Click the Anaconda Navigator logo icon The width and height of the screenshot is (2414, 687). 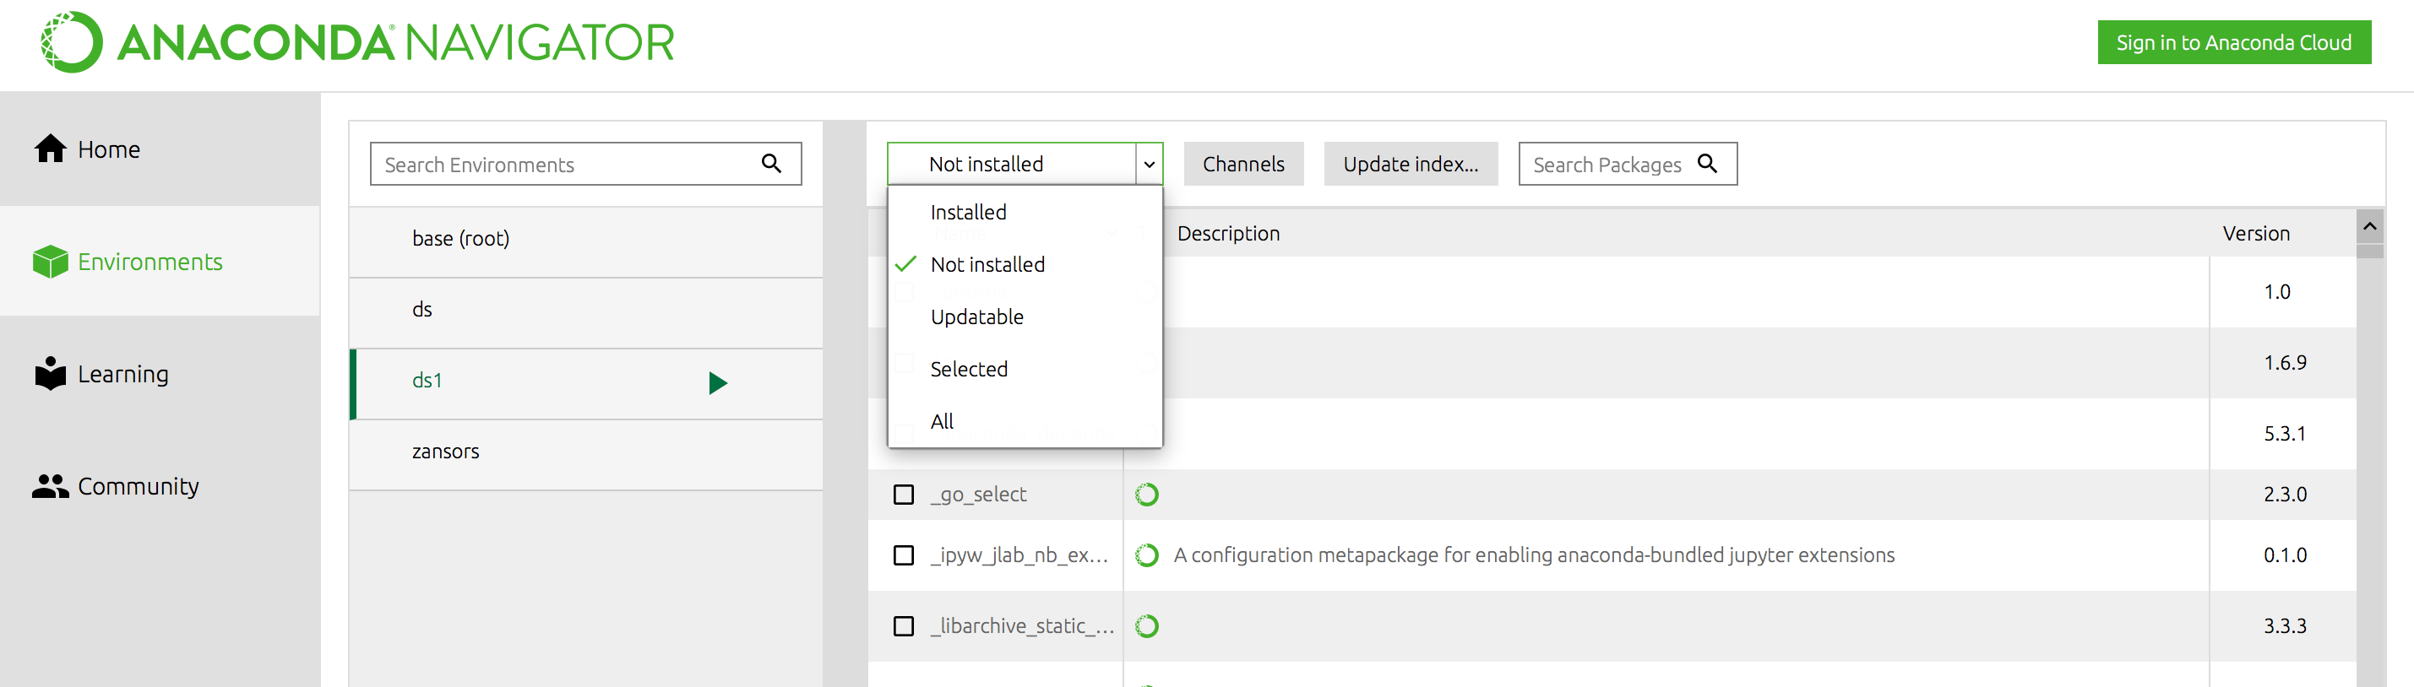[71, 43]
